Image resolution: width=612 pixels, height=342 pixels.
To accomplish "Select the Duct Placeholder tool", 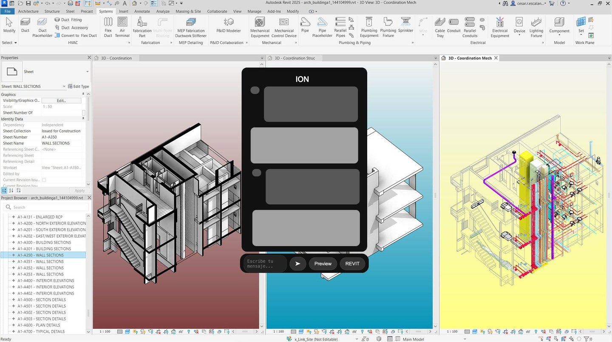I will point(42,27).
